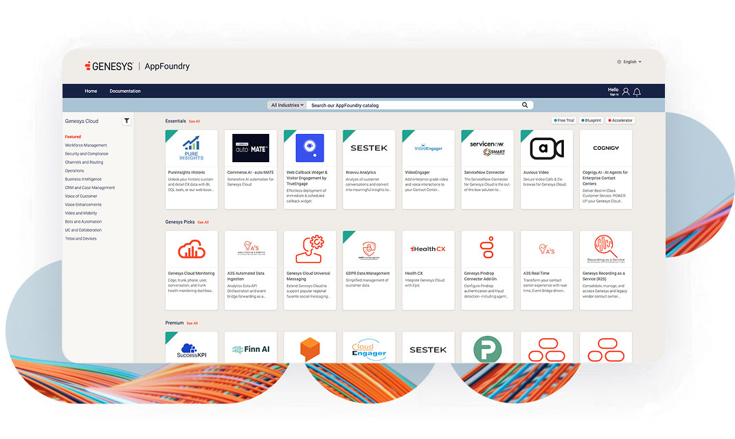Open Genesys Recording as a Service icon
Viewport: 735px width, 439px height.
pos(606,249)
